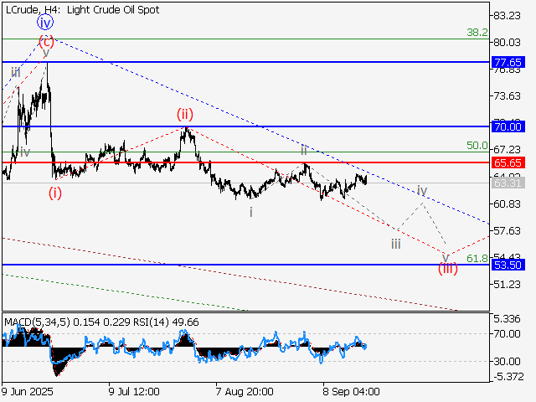Select the red (c) wave label
The width and height of the screenshot is (536, 402).
(x=47, y=39)
